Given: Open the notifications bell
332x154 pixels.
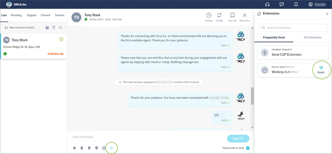Looking at the screenshot, I should click(296, 4).
